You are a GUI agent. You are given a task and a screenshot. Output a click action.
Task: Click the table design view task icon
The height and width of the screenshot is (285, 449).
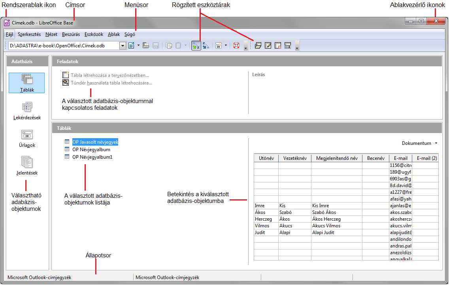66,75
